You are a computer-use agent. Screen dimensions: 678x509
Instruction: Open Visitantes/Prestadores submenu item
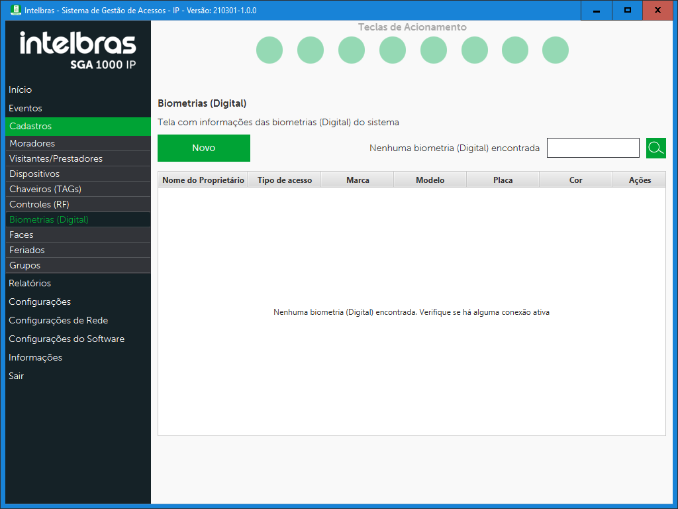(x=56, y=158)
